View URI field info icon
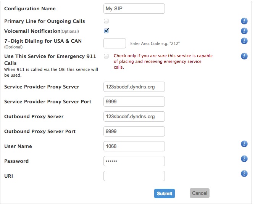 coord(244,173)
